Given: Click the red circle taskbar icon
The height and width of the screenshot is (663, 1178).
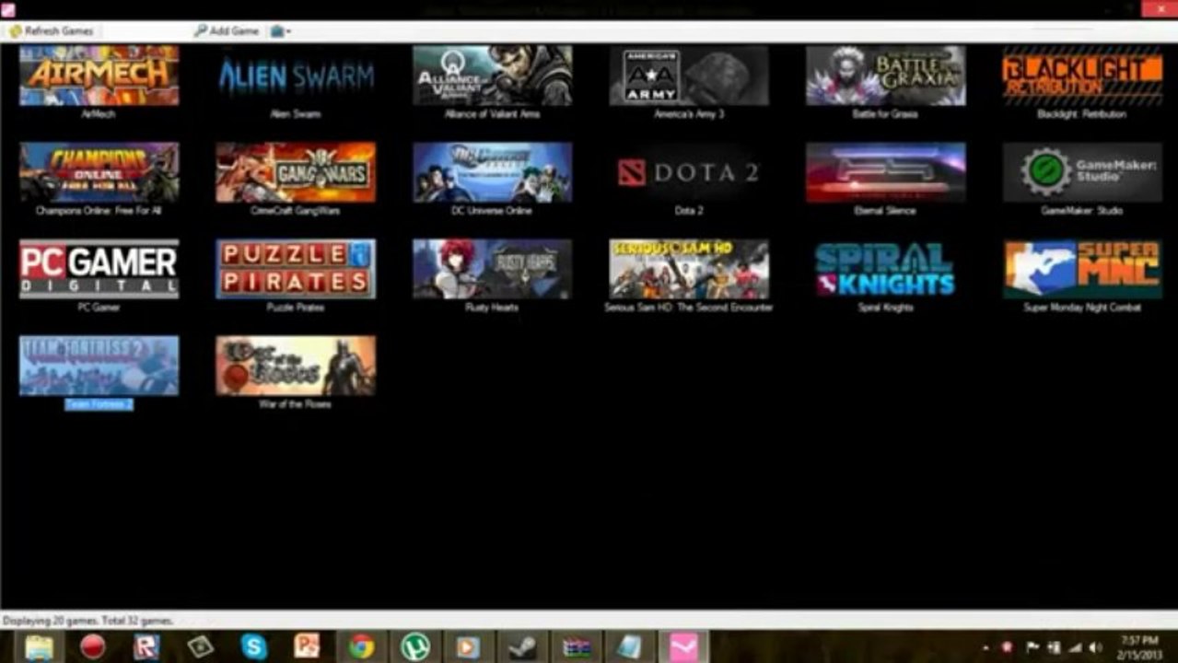Looking at the screenshot, I should (92, 647).
